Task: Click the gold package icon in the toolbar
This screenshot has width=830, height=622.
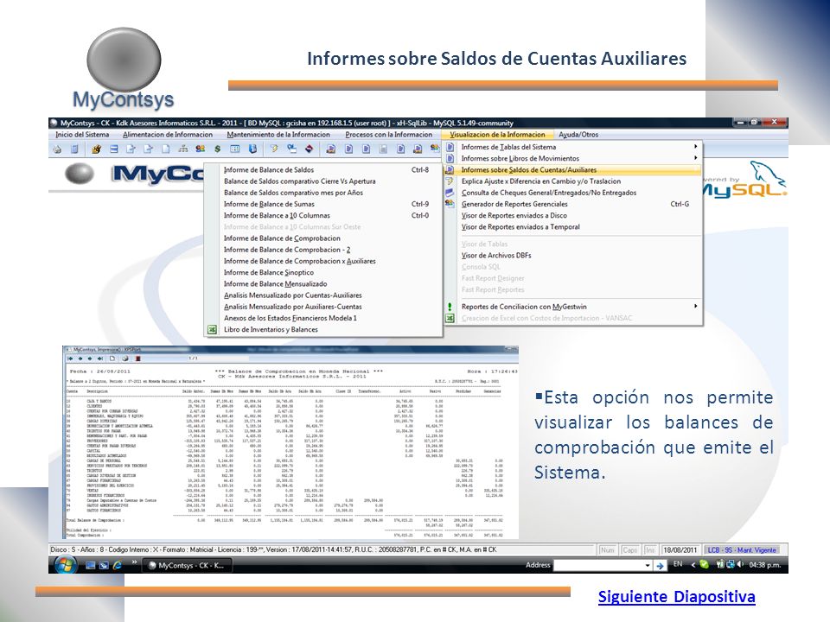Action: [x=96, y=149]
